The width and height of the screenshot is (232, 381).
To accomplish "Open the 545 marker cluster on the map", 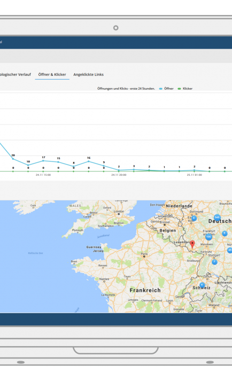I will click(x=217, y=217).
